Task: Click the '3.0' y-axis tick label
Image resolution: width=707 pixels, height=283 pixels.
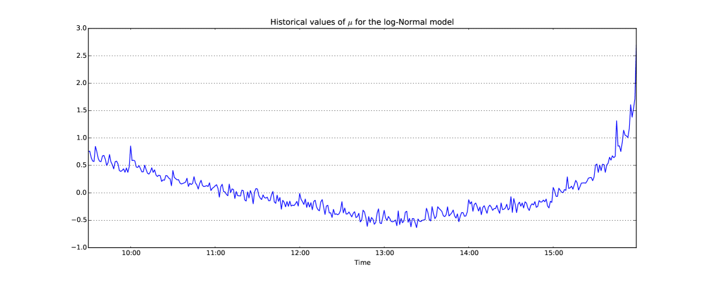Action: coord(80,29)
